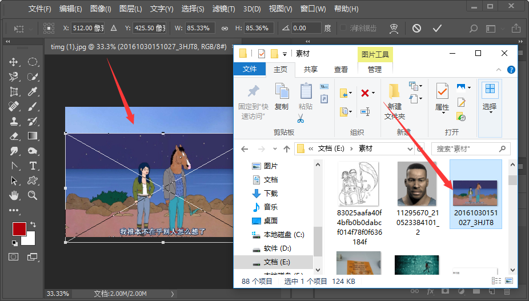Select the Gradient tool
Image resolution: width=529 pixels, height=301 pixels.
coord(33,136)
